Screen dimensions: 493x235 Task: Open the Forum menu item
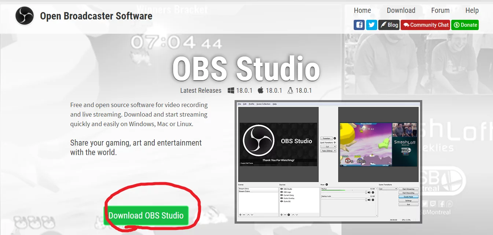pos(440,10)
